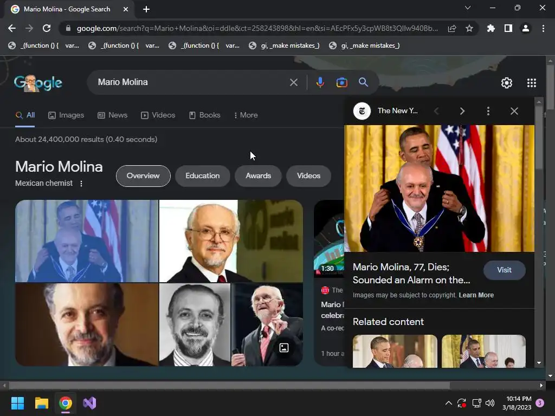Open Google quick settings gear
This screenshot has height=416, width=555.
507,83
